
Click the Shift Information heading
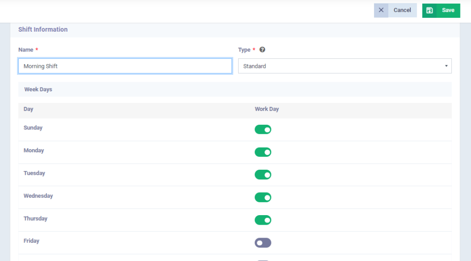43,29
